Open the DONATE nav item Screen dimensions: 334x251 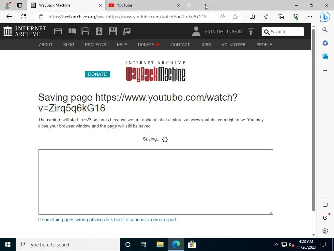[149, 44]
